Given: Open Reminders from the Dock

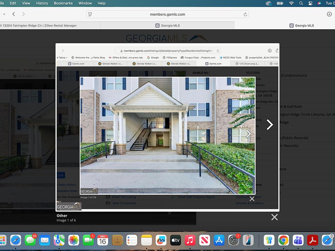Looking at the screenshot, I should pyautogui.click(x=132, y=240).
